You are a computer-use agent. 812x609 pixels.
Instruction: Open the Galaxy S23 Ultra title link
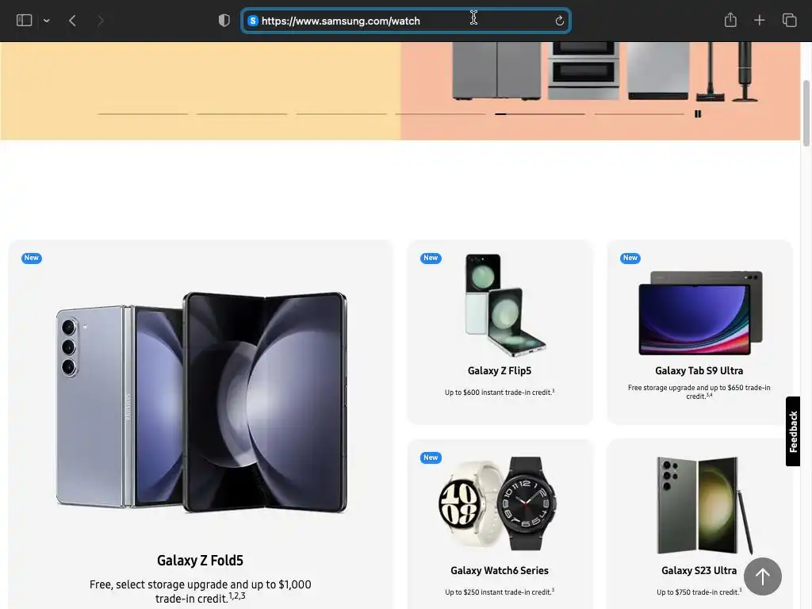(699, 571)
